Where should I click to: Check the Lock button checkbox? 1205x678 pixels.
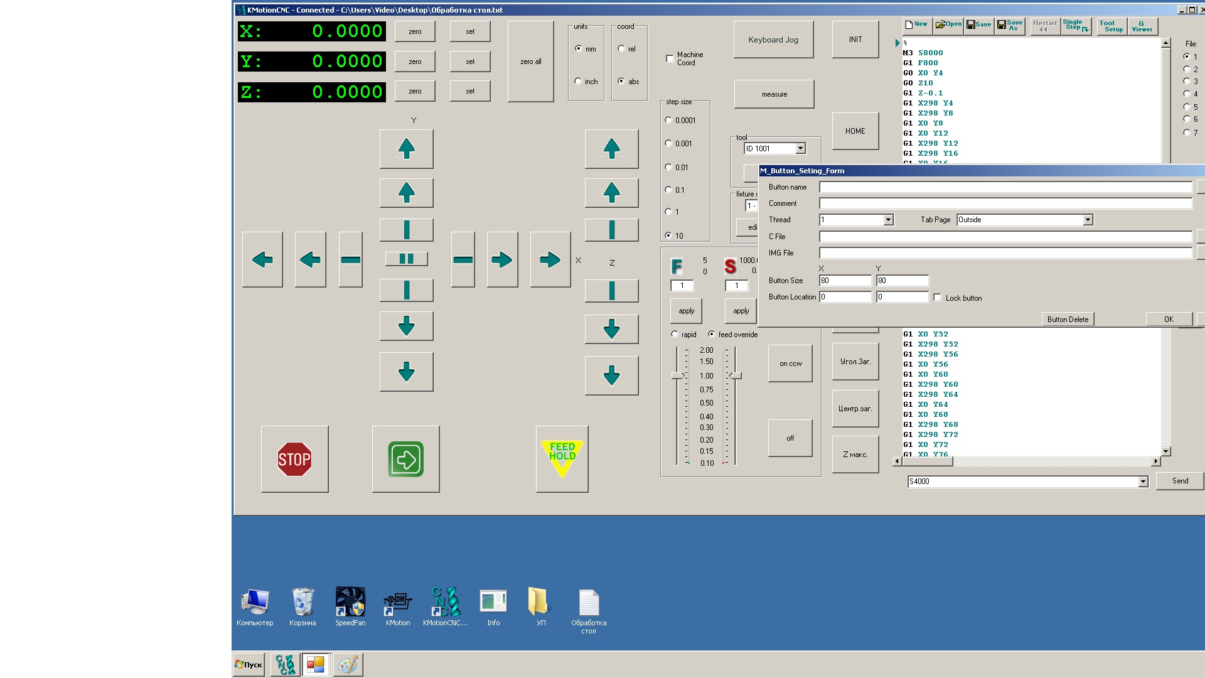pyautogui.click(x=938, y=298)
